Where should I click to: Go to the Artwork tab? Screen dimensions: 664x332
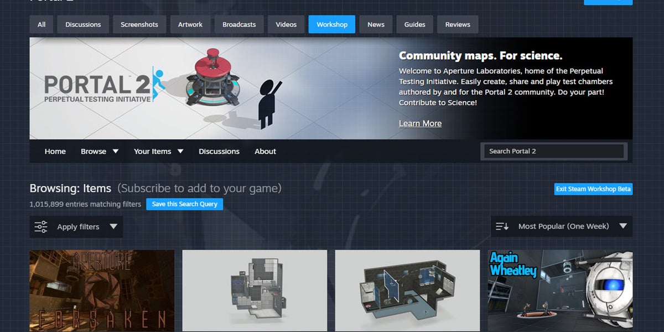click(x=190, y=24)
